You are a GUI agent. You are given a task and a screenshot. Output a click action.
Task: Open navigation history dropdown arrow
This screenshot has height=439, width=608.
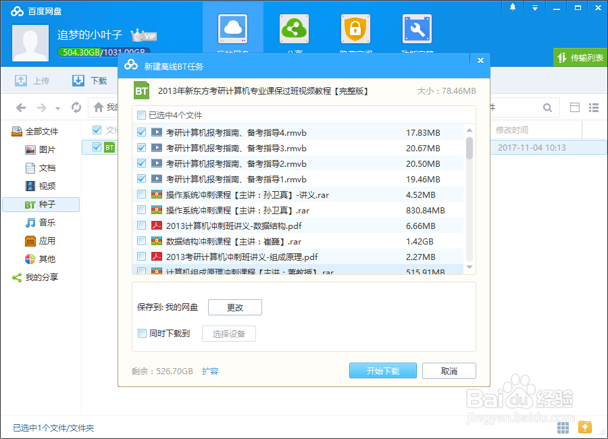tap(57, 109)
